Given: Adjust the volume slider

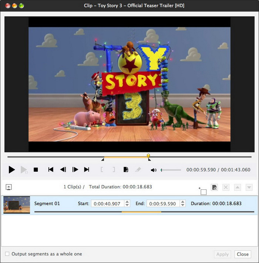Looking at the screenshot, I should 171,170.
